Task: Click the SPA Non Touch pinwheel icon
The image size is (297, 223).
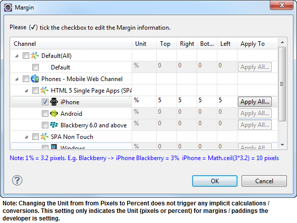Action: (x=44, y=136)
